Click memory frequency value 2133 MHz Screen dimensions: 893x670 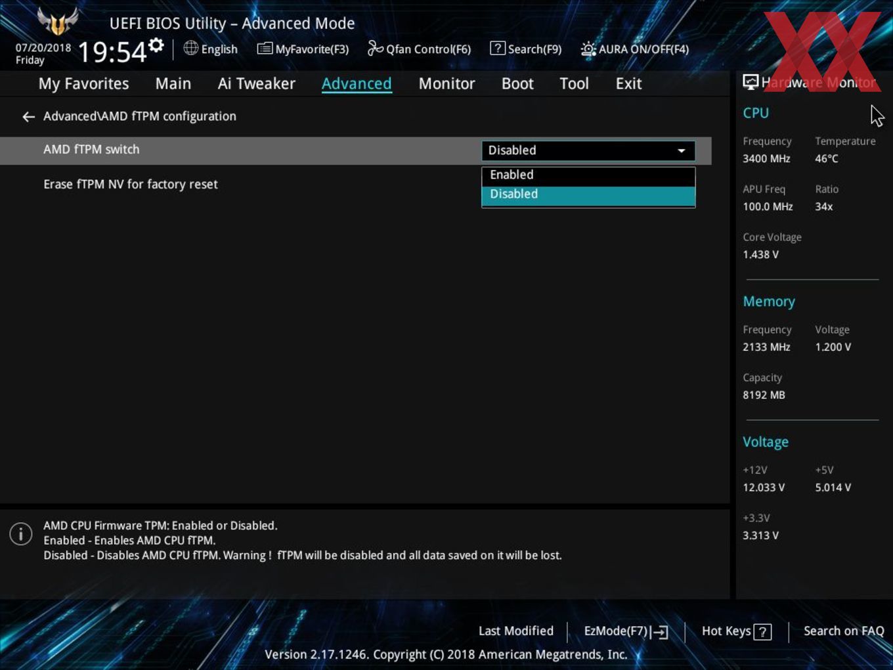pyautogui.click(x=766, y=347)
